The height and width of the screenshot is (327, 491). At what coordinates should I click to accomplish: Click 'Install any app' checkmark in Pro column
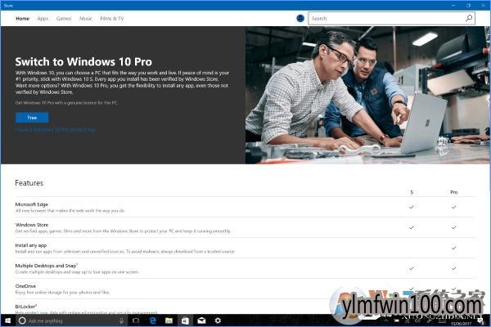pos(453,248)
